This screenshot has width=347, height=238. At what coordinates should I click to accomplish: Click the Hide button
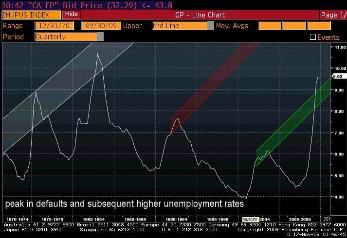click(x=71, y=15)
